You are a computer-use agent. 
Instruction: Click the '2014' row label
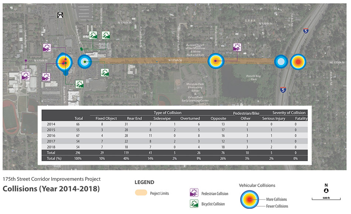pos(51,124)
